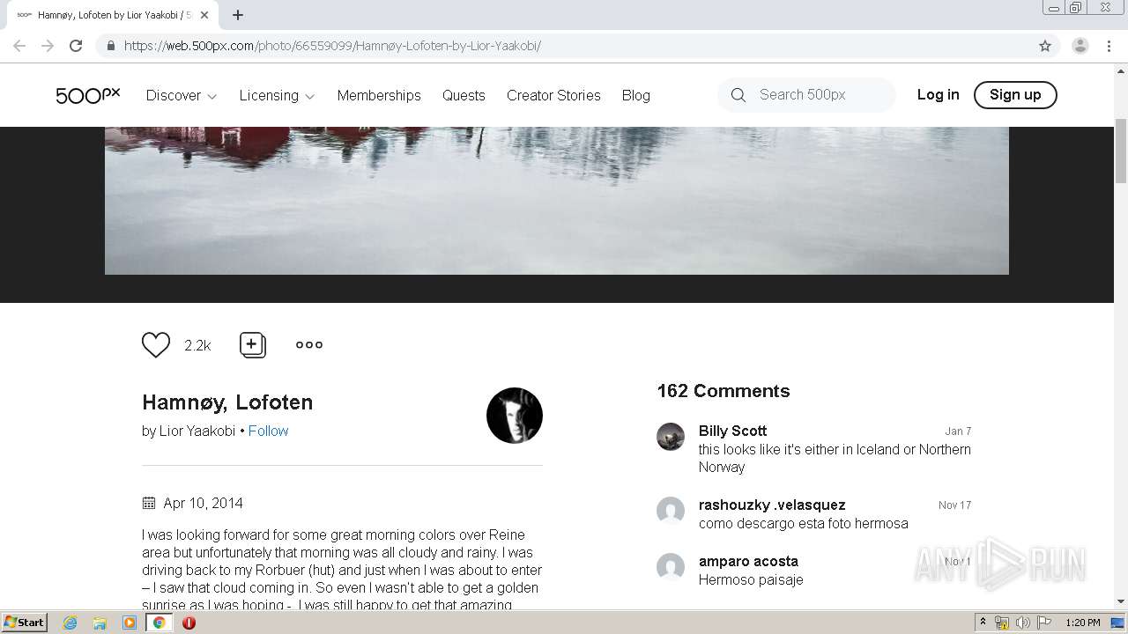Open Lior Yaakobi's profile avatar
Screen dimensions: 1128x634
[515, 416]
